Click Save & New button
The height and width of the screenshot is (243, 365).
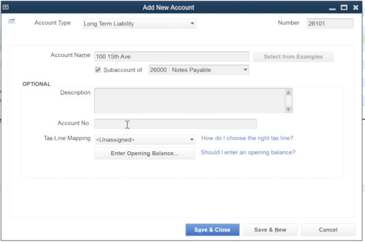point(270,230)
